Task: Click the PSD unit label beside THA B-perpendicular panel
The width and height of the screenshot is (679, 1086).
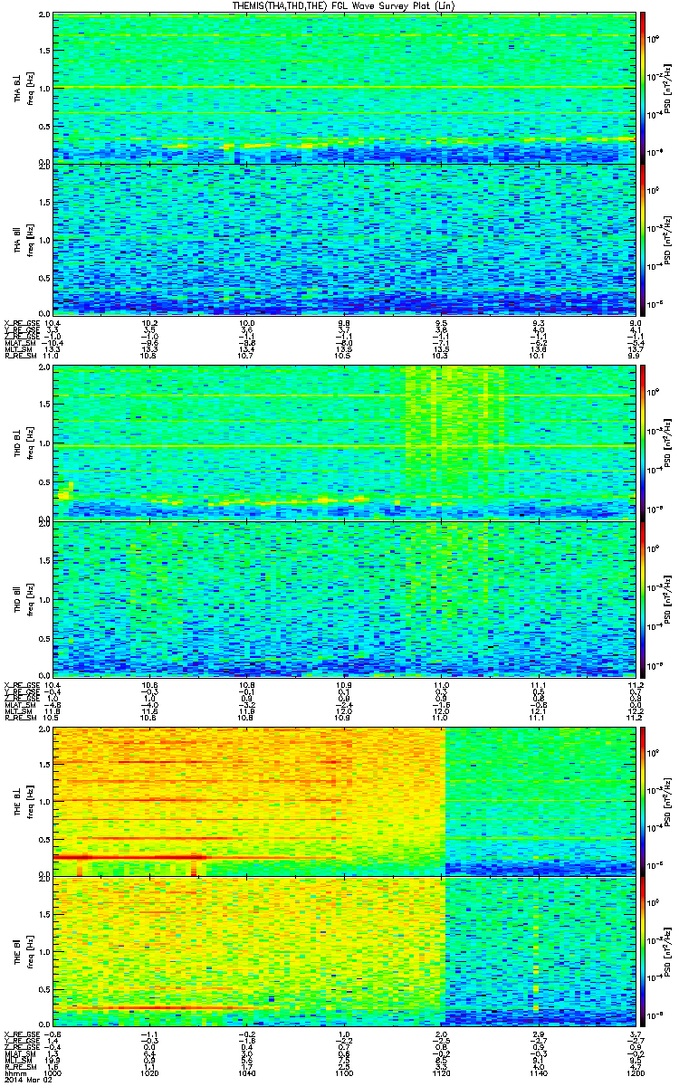Action: click(666, 87)
